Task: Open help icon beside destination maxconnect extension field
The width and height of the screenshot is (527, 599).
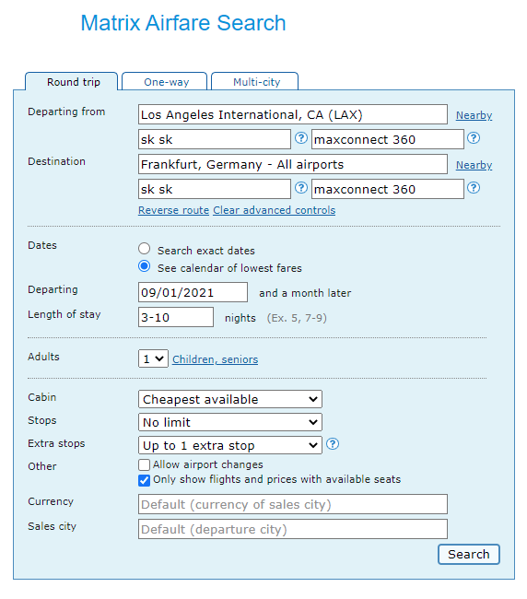Action: click(474, 188)
